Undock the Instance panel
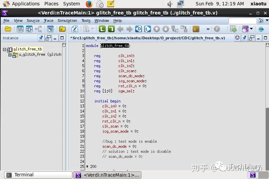 48,38
